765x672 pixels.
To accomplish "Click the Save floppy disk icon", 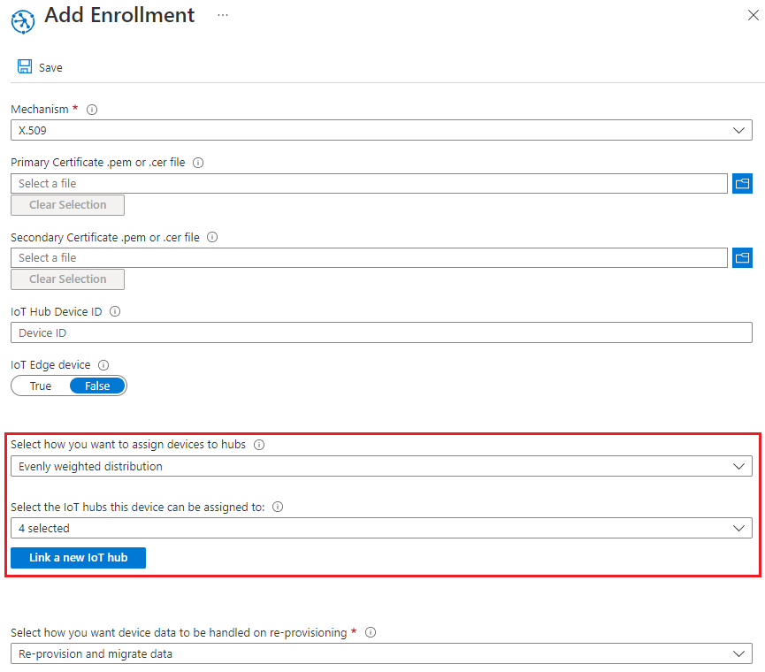I will (25, 67).
